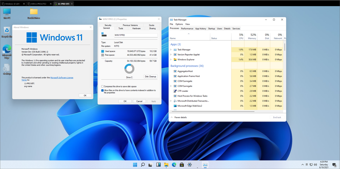Click the Application Frame Host process icon
The height and width of the screenshot is (169, 340).
coord(175,76)
